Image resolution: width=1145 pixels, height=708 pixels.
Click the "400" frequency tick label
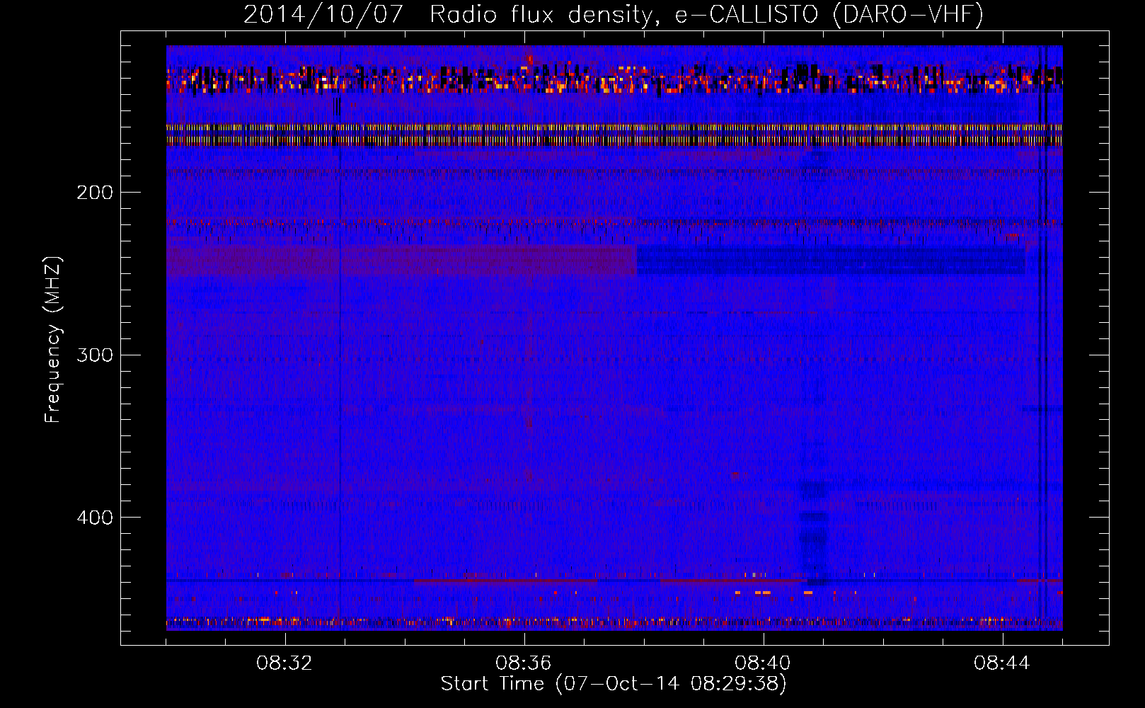95,518
